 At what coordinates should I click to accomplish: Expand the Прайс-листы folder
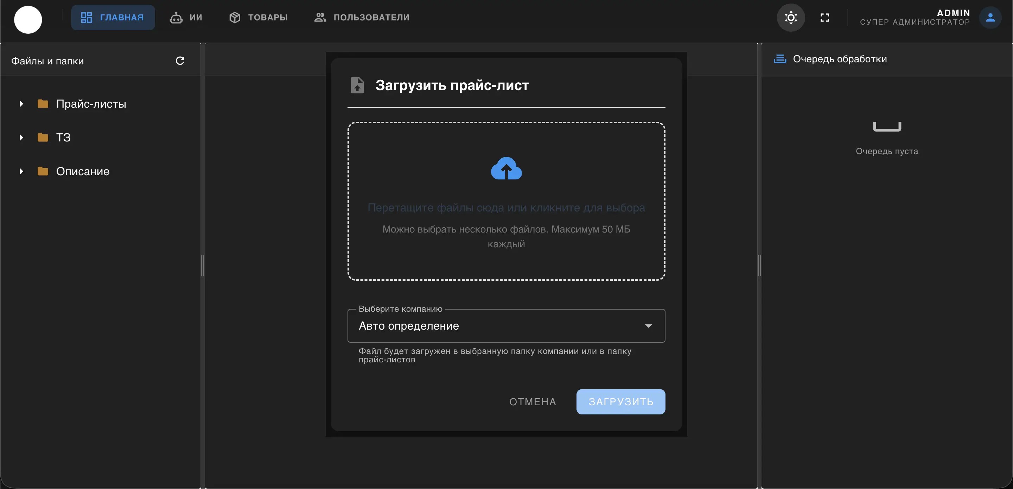pos(21,104)
